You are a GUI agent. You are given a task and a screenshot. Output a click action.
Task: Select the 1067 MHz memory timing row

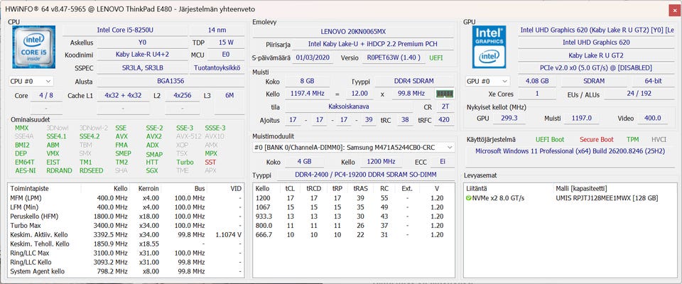point(353,207)
